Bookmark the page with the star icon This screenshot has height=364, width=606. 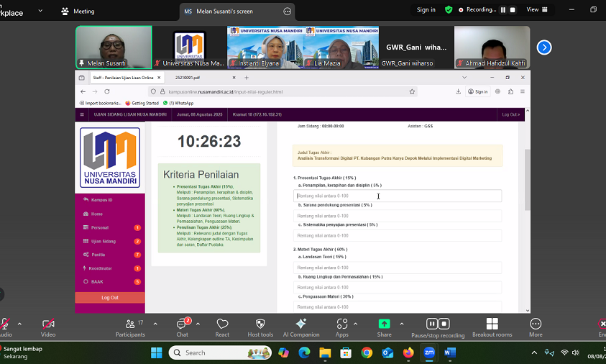pyautogui.click(x=412, y=91)
